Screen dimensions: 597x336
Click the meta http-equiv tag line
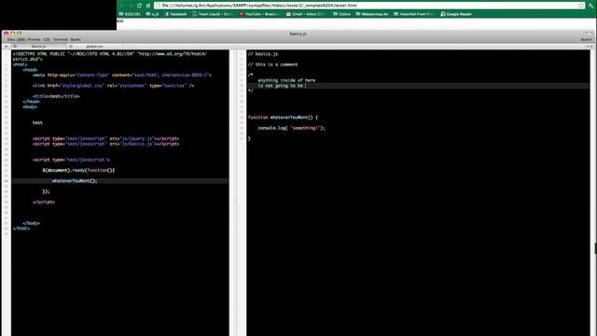click(x=122, y=75)
